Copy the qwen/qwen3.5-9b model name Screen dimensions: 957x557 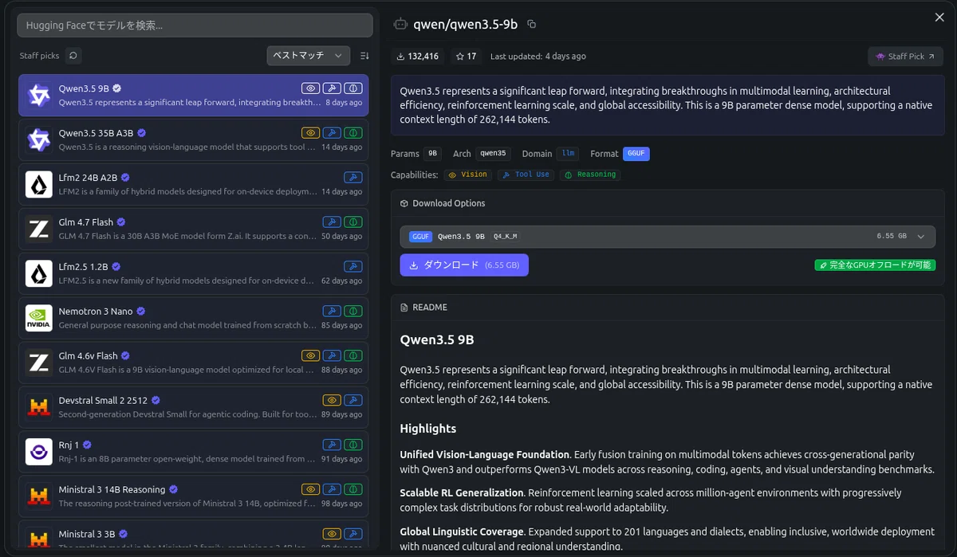pyautogui.click(x=532, y=24)
